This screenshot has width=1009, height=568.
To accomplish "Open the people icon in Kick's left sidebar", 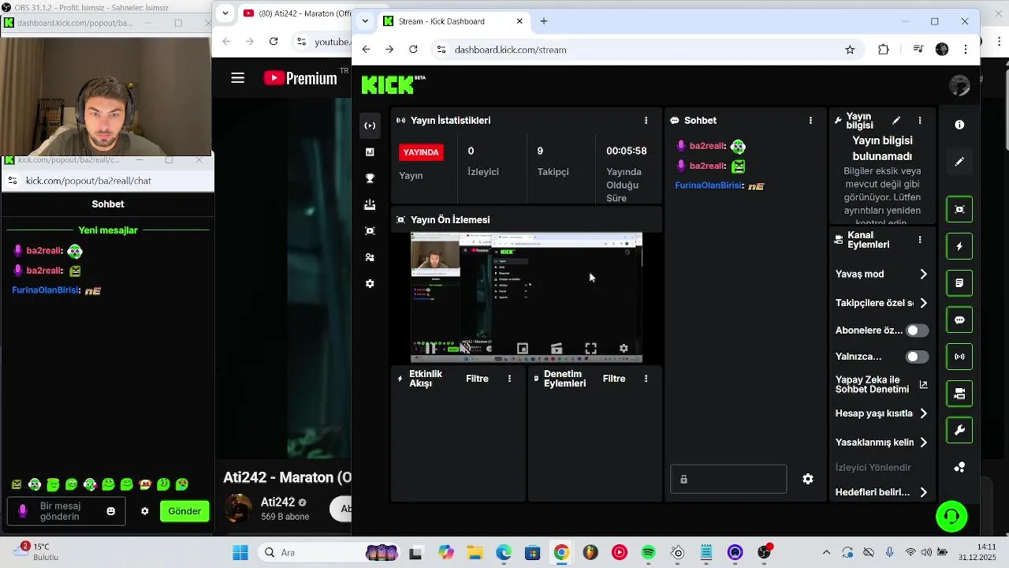I will 370,257.
